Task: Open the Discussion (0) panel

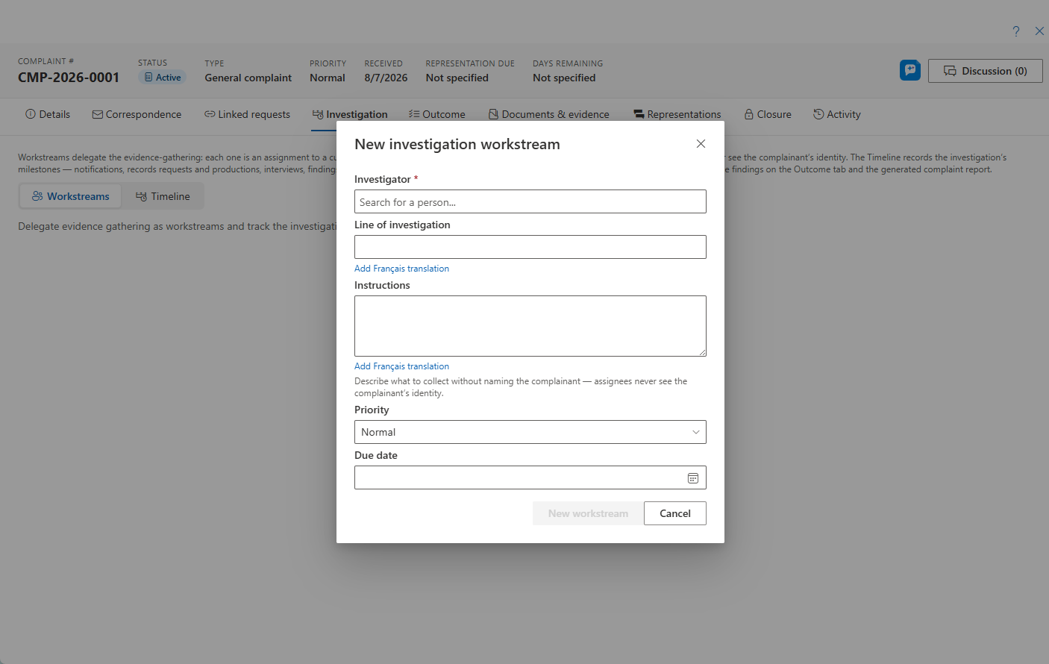Action: (x=985, y=71)
